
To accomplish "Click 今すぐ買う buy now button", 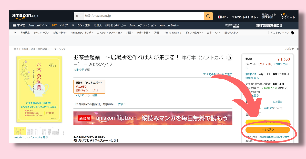I will click(x=268, y=129).
